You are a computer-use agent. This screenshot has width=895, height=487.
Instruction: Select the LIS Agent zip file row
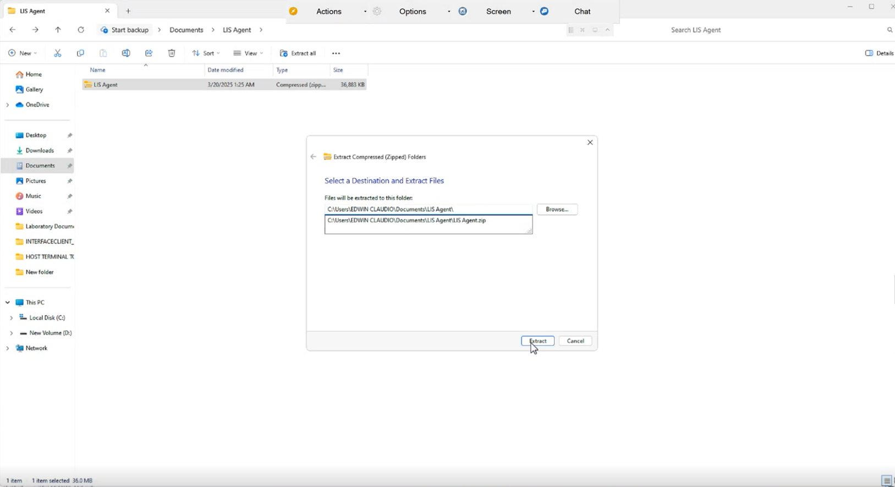224,85
